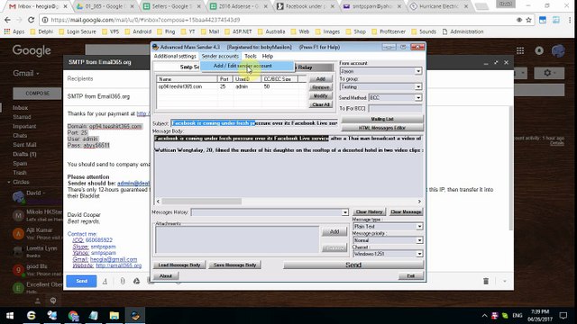
Task: Click the blue Gmail Send button
Action: [81, 281]
